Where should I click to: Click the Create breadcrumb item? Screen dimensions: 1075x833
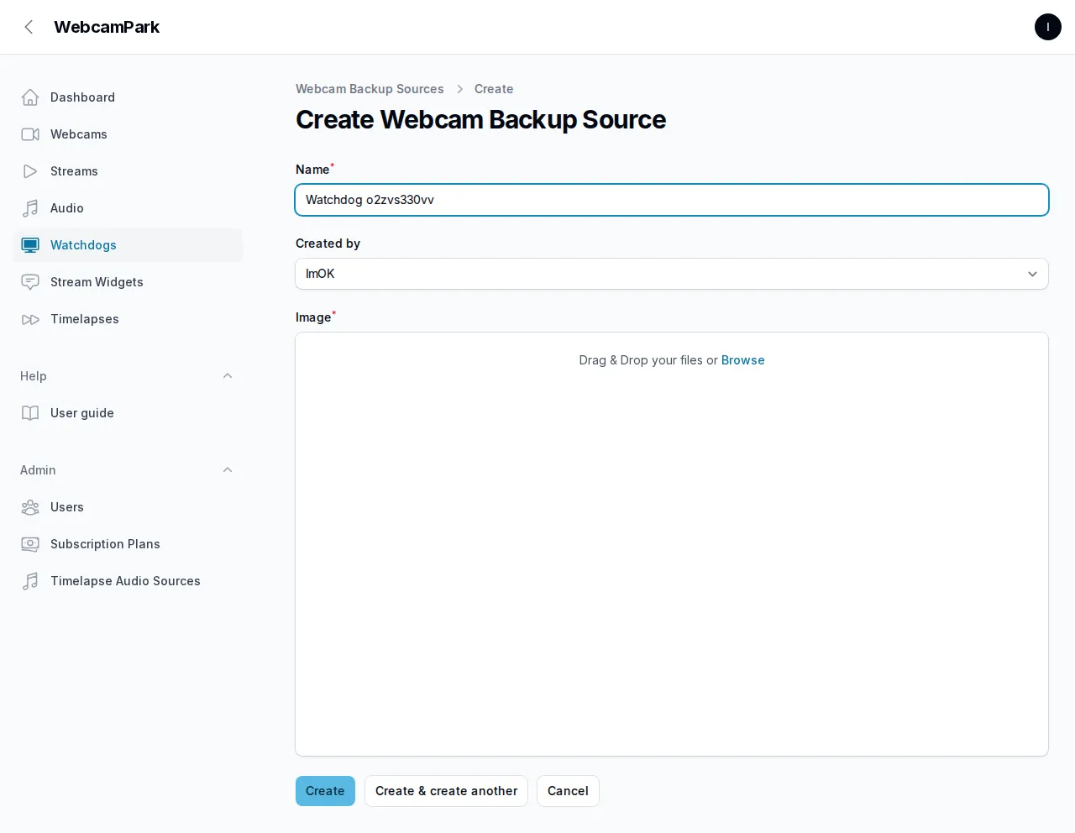tap(494, 89)
